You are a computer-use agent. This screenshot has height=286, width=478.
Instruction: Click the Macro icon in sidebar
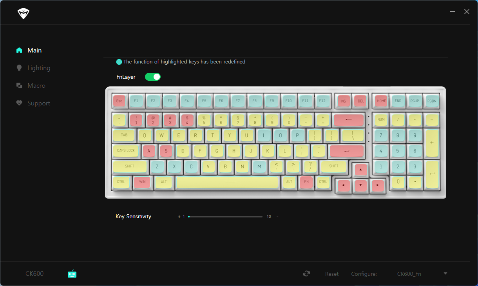tap(19, 85)
